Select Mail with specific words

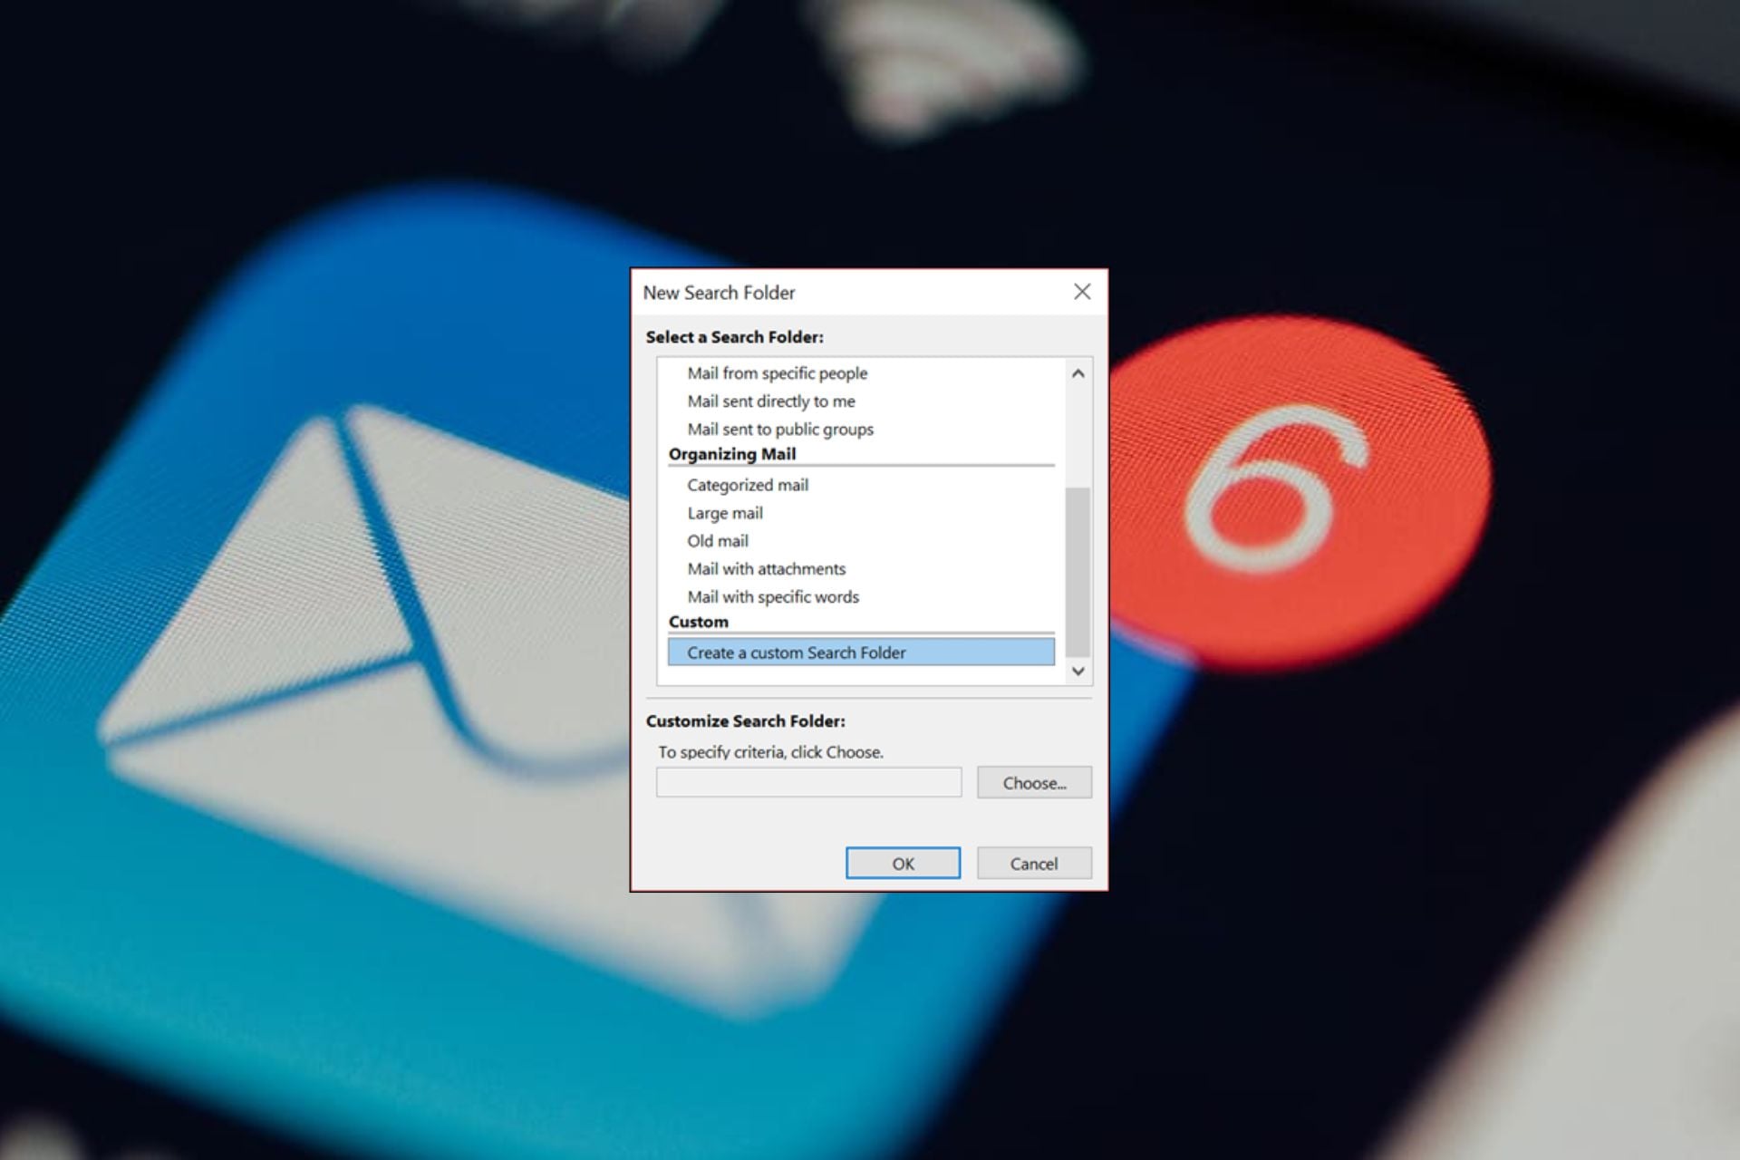pos(772,597)
